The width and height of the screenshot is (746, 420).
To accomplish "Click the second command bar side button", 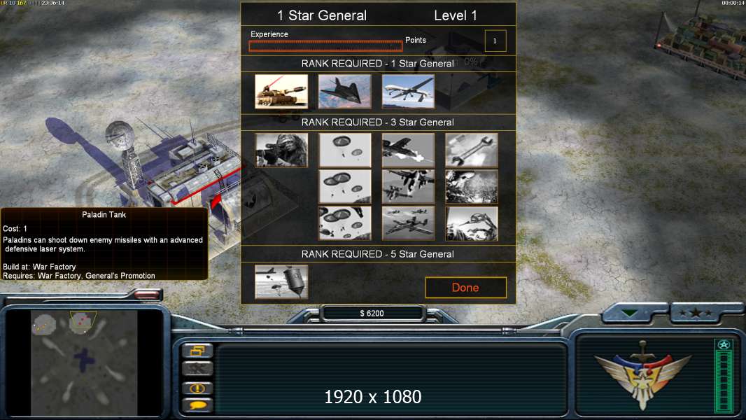I will point(197,369).
